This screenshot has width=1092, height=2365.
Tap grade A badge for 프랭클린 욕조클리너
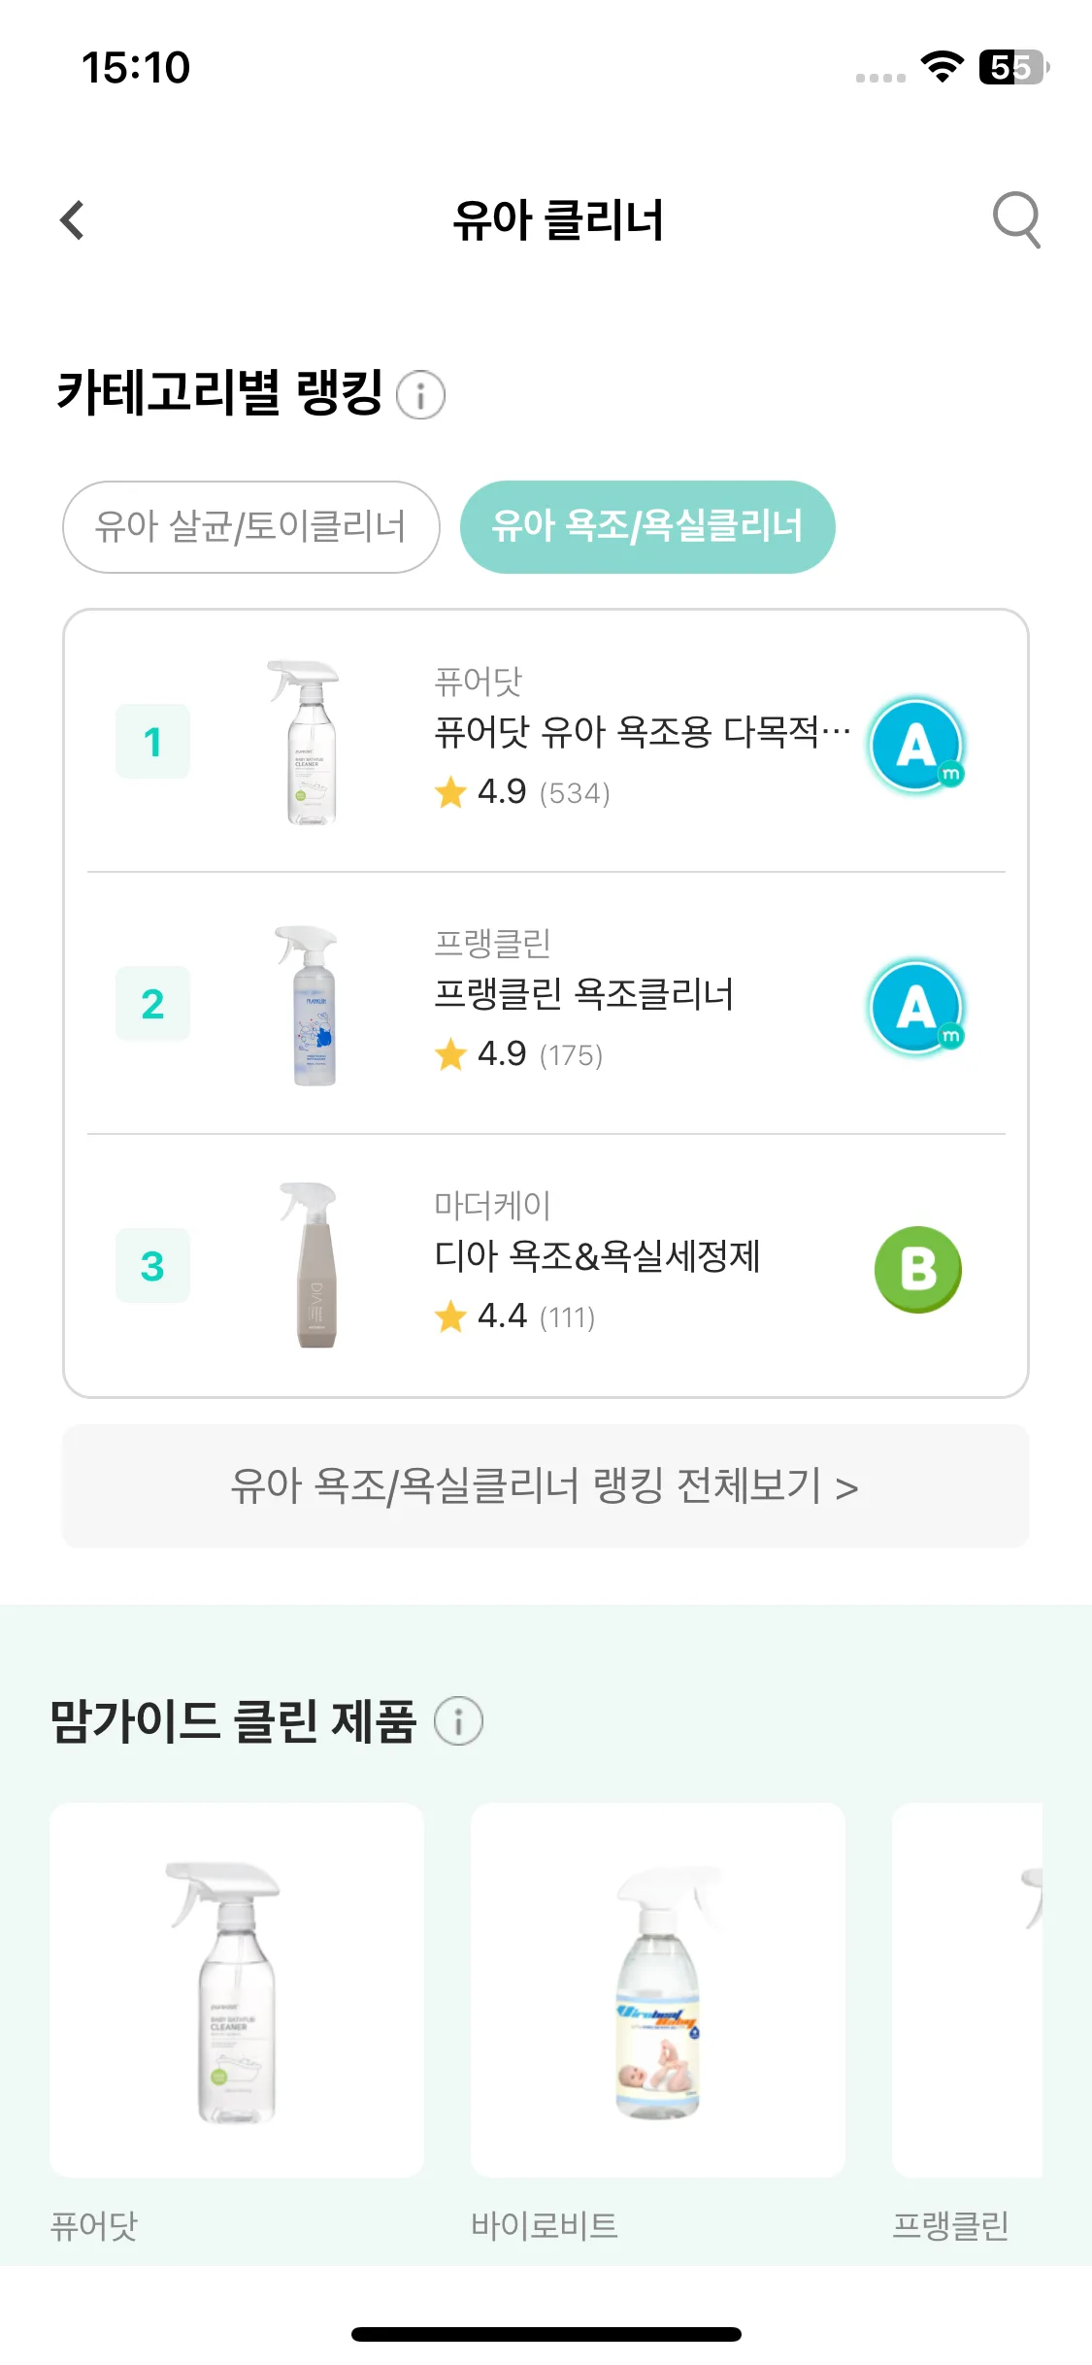[x=917, y=1007]
